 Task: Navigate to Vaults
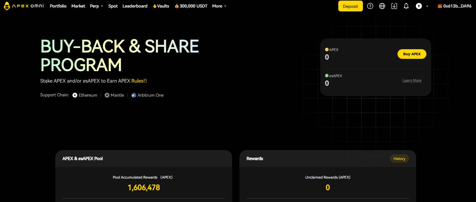[x=161, y=6]
